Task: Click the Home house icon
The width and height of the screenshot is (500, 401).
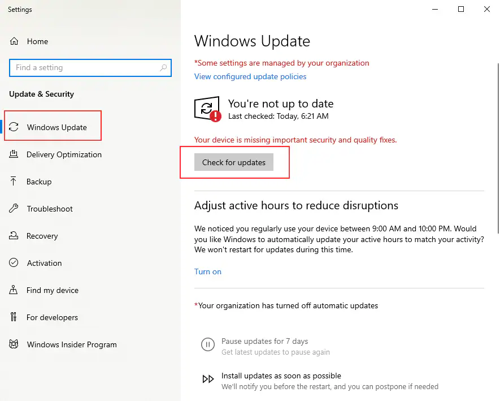Action: (x=14, y=41)
